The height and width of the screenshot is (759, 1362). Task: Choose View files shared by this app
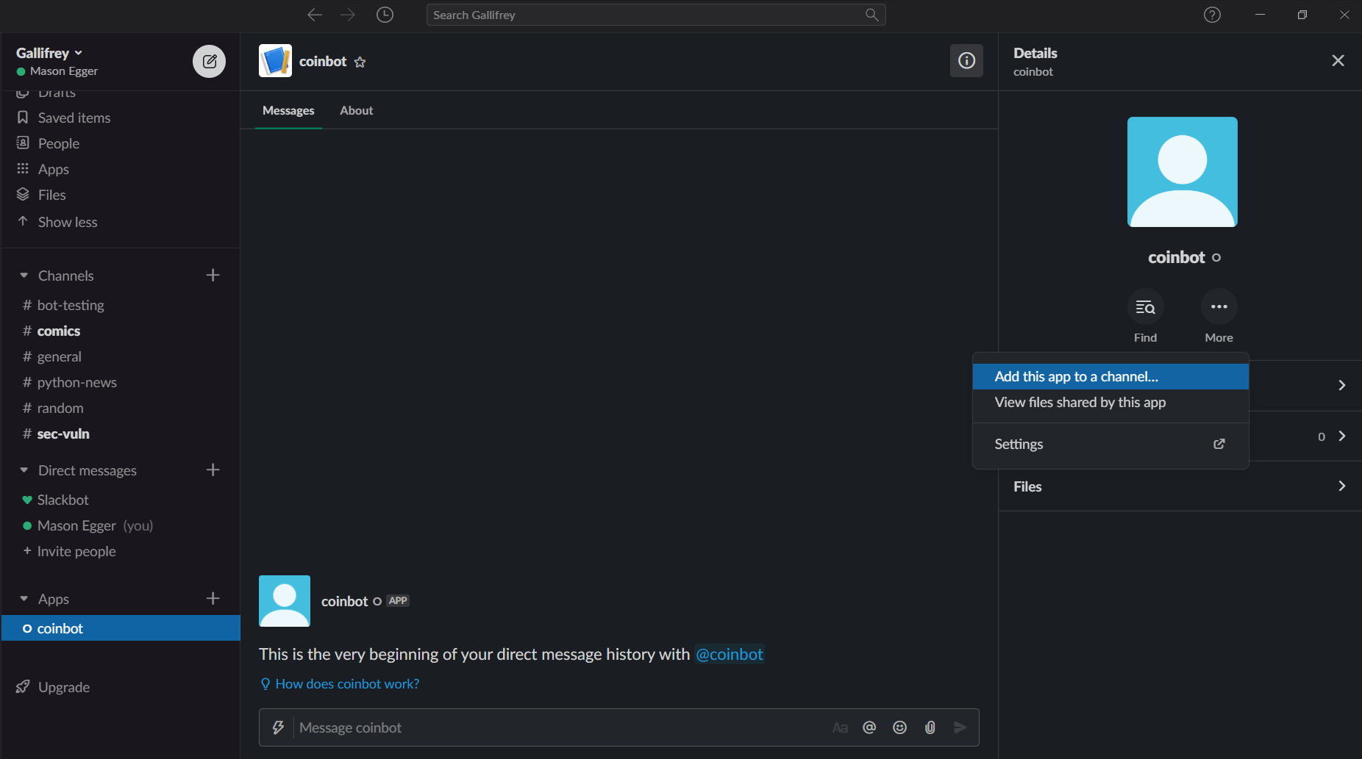point(1110,402)
